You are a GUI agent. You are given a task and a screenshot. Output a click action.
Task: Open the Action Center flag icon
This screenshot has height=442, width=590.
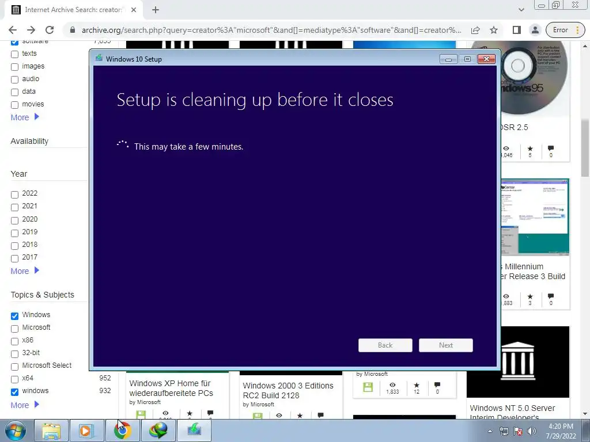tap(518, 431)
